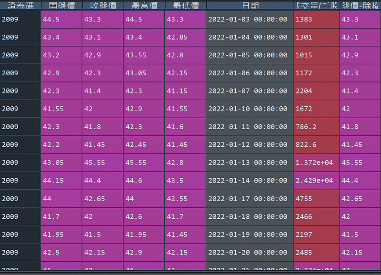Click the 日期 column header
This screenshot has height=275, width=381.
[250, 6]
